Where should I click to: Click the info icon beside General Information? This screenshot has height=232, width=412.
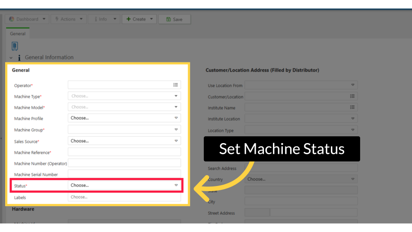[x=19, y=58]
